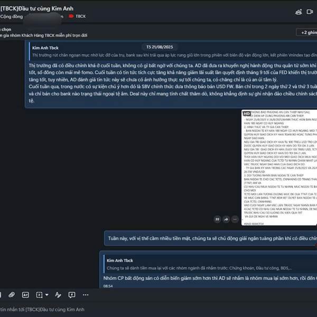The image size is (317, 317).
Task: Expand the screenshot capture dropdown arrow
Action: (47, 295)
